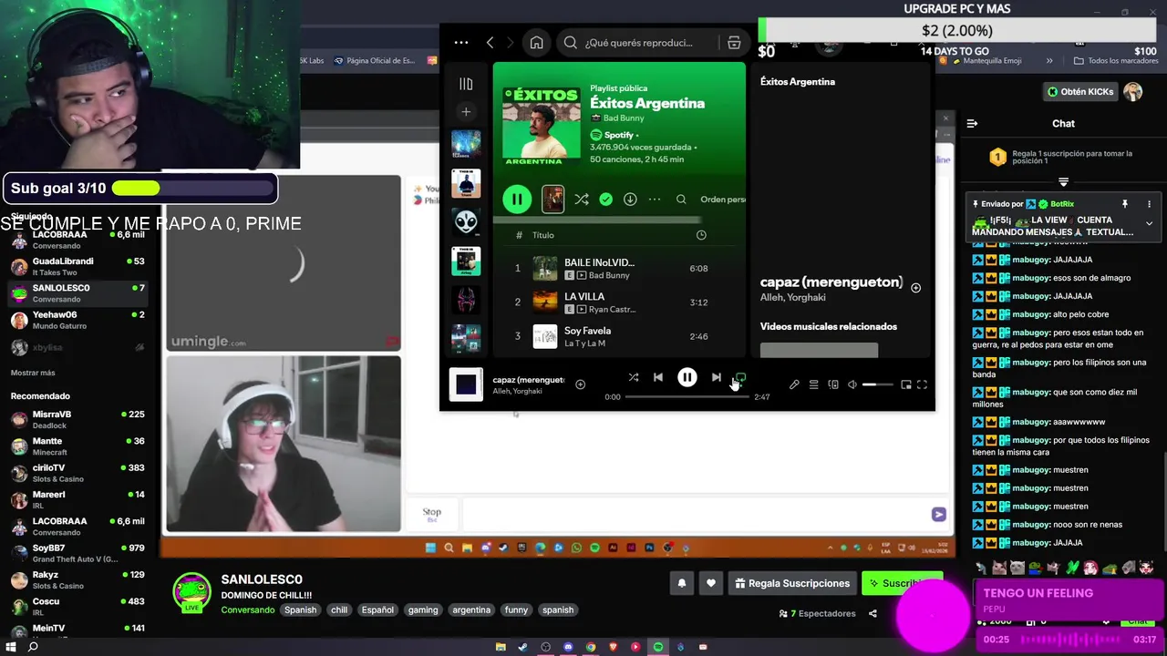The image size is (1167, 656).
Task: Click Umingle message input field
Action: click(696, 515)
